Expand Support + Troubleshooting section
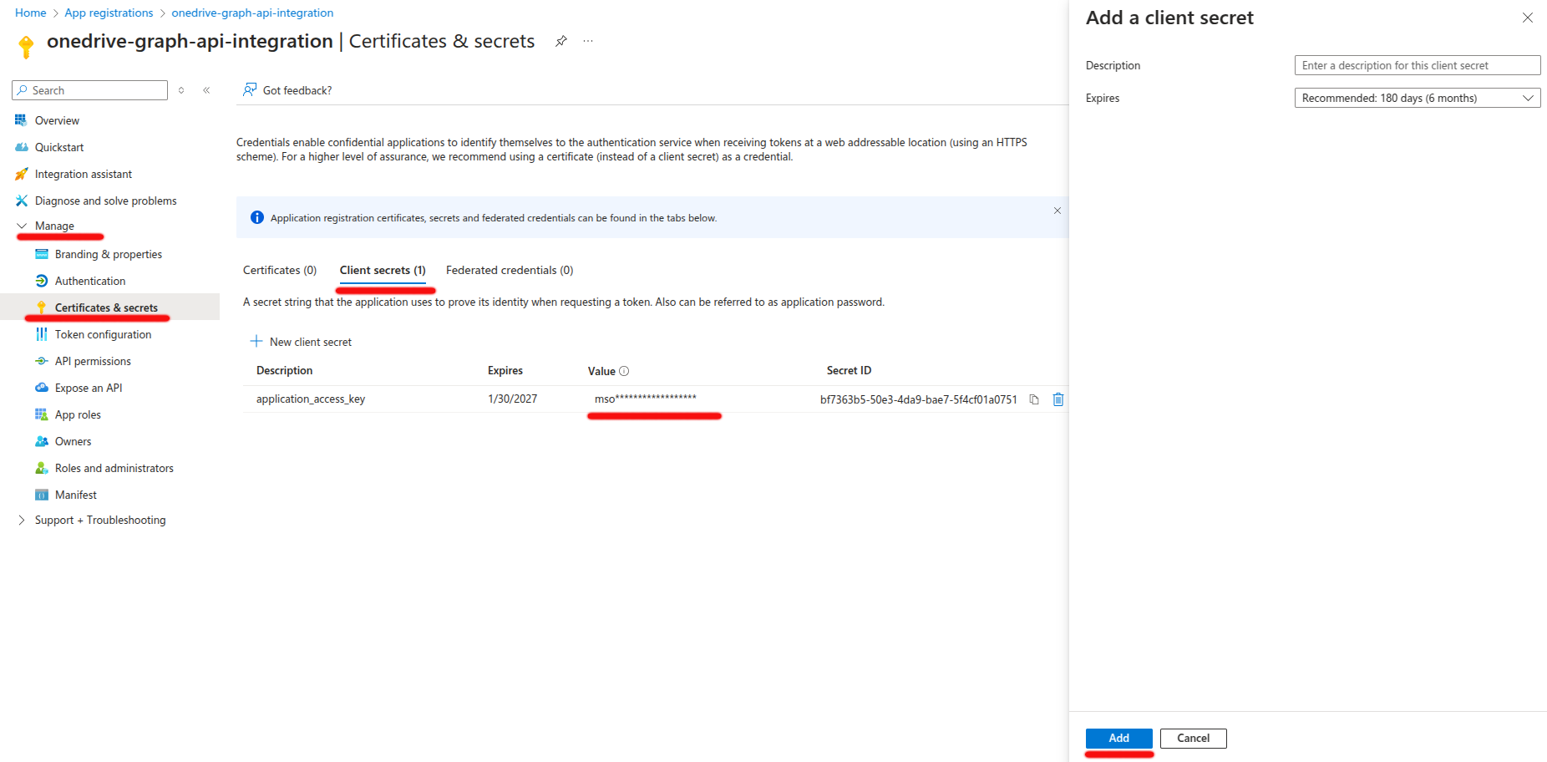 (22, 520)
